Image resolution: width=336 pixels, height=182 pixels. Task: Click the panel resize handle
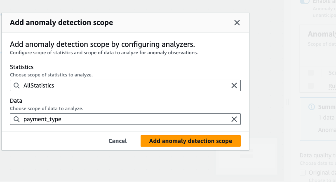(x=288, y=101)
